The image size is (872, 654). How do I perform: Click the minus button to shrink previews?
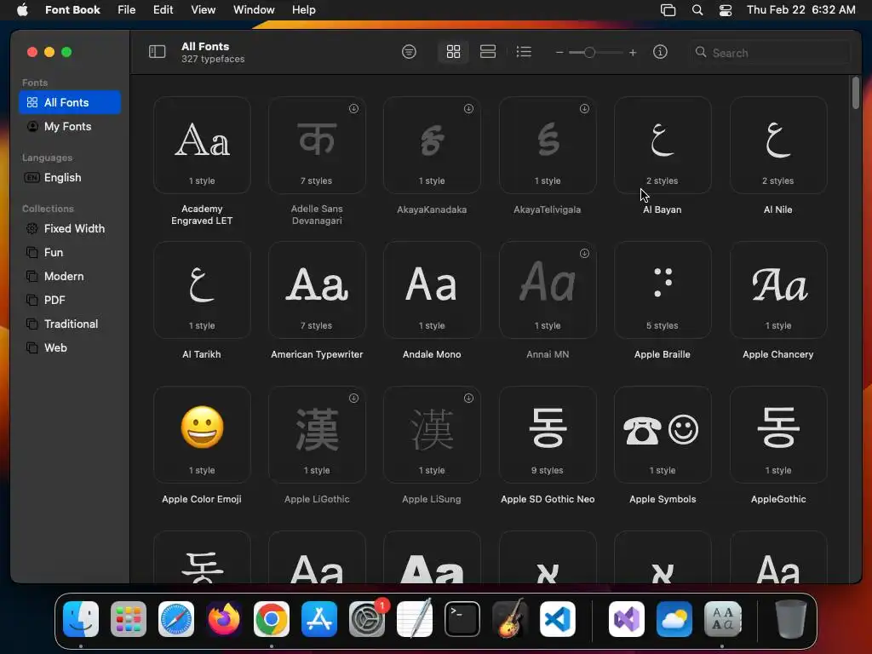click(559, 52)
